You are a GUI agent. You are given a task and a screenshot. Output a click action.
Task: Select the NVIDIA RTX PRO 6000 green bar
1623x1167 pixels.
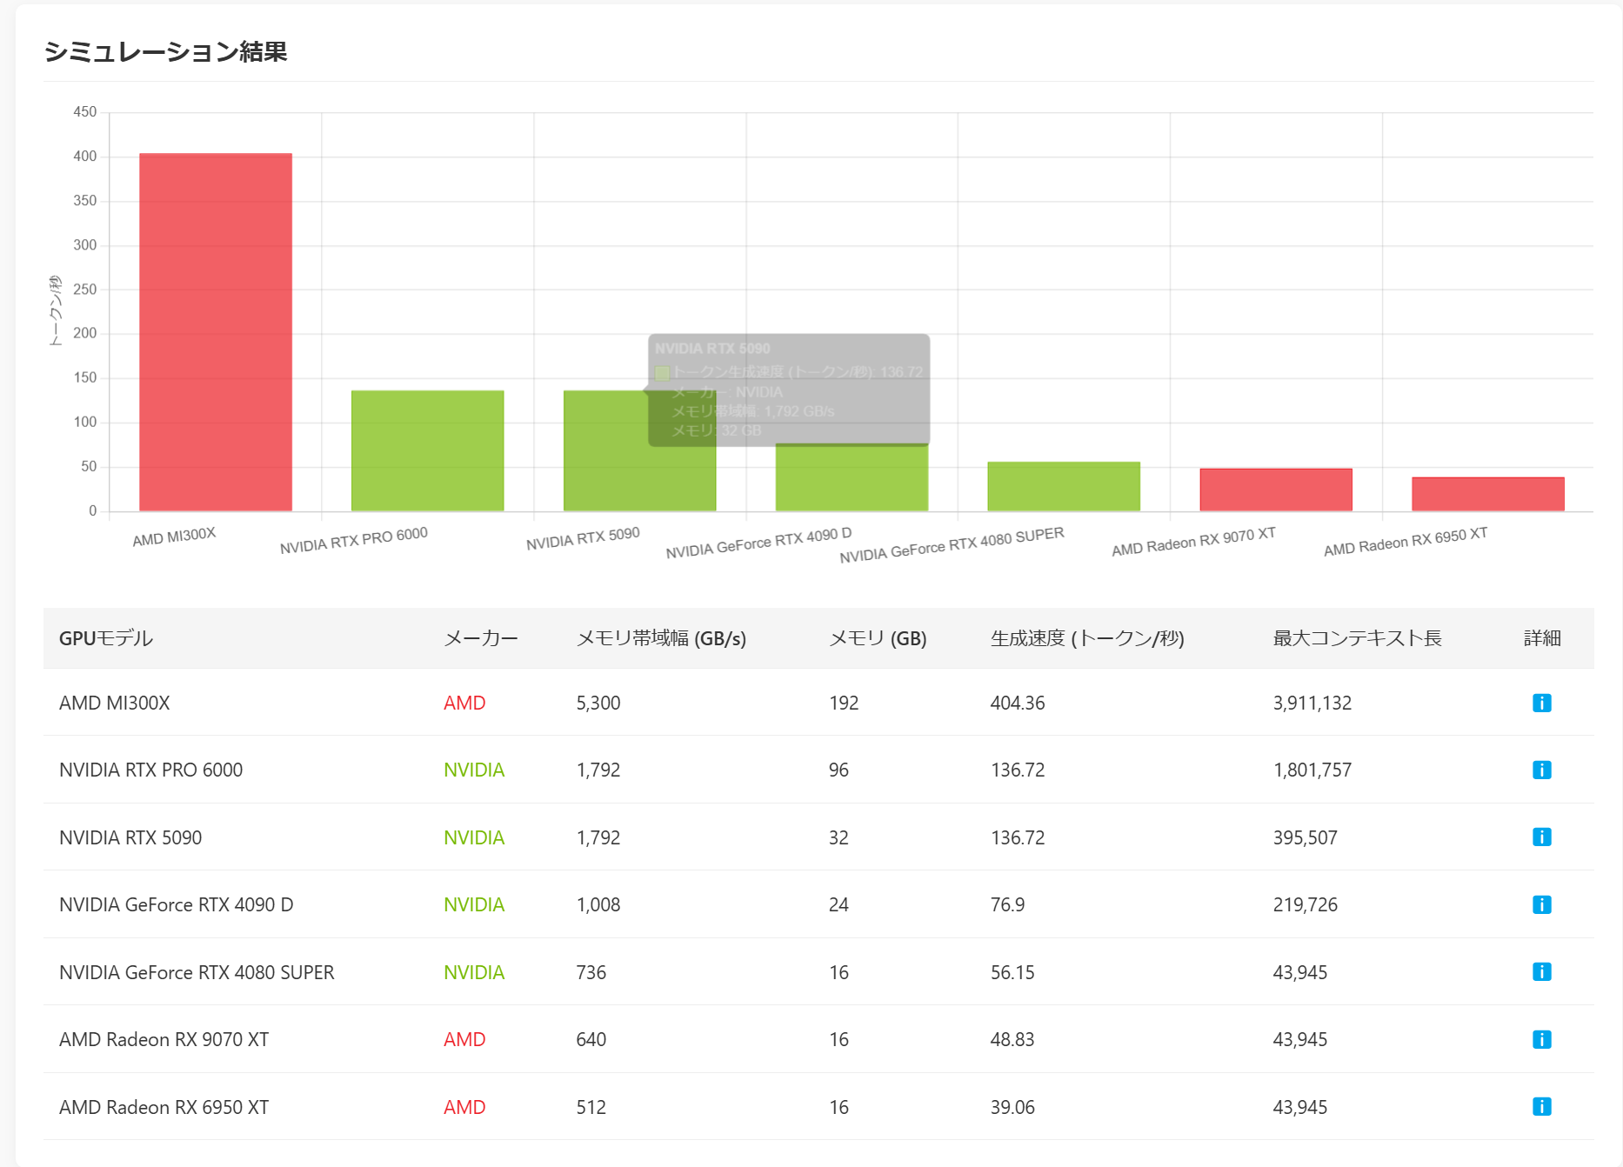pos(427,450)
